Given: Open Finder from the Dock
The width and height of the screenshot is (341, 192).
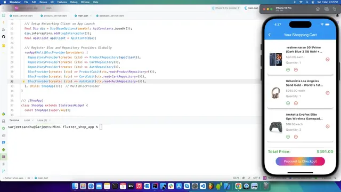Looking at the screenshot, I should pyautogui.click(x=75, y=186).
